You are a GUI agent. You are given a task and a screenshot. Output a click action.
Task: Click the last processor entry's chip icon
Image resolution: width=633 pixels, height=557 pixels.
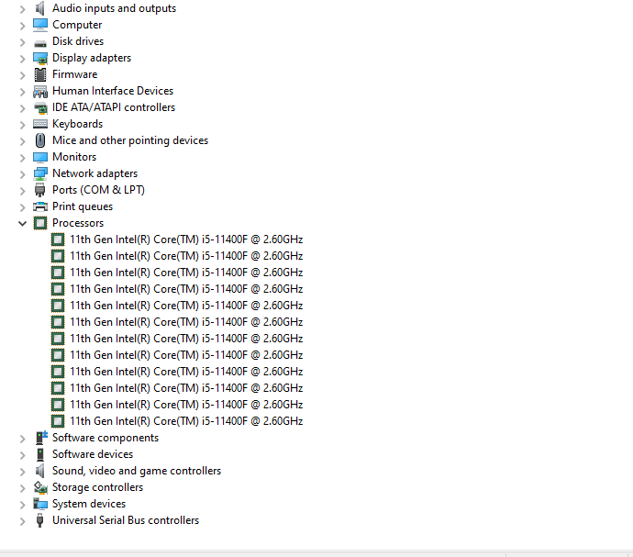point(58,421)
